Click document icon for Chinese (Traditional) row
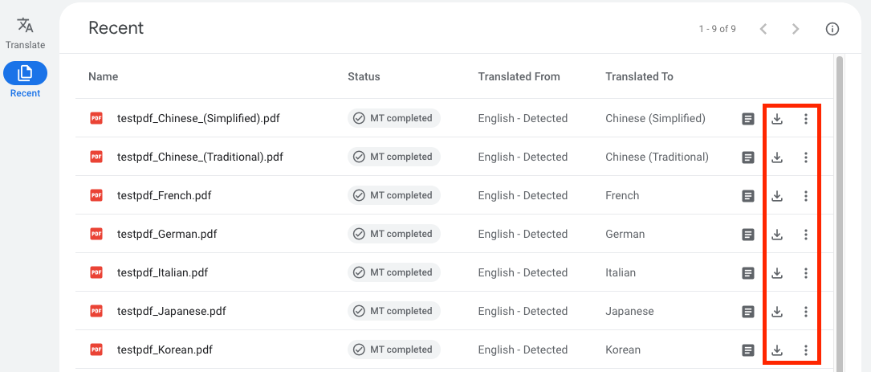 (x=747, y=157)
